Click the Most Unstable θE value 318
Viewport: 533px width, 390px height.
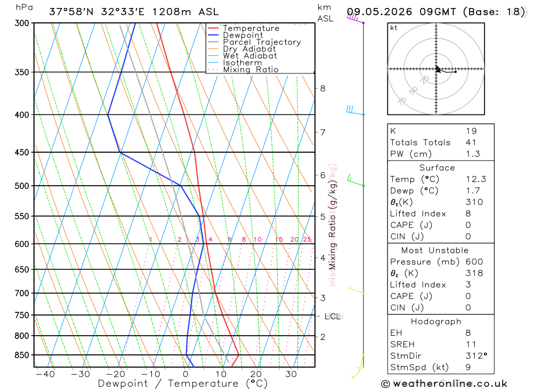pyautogui.click(x=474, y=273)
